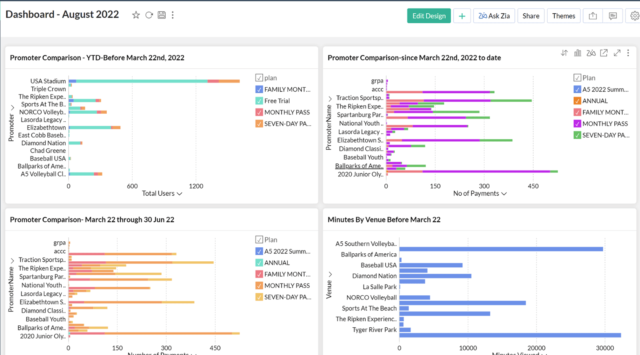Add new item with plus button
Screen dimensions: 640x355
(462, 16)
